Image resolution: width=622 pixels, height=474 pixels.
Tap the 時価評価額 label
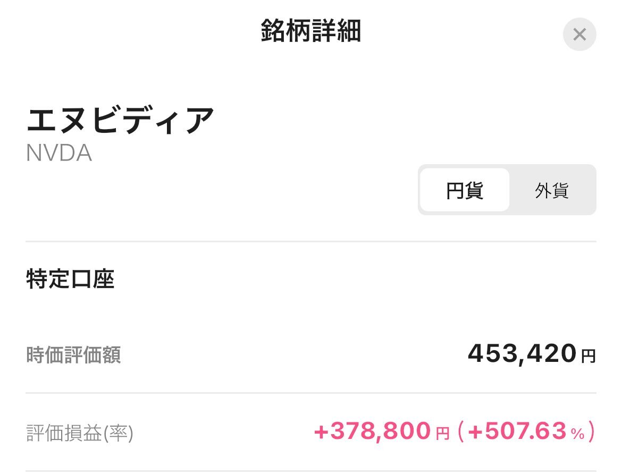pos(73,354)
